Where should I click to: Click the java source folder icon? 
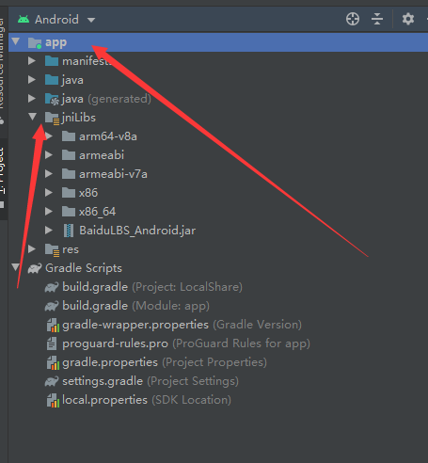52,80
